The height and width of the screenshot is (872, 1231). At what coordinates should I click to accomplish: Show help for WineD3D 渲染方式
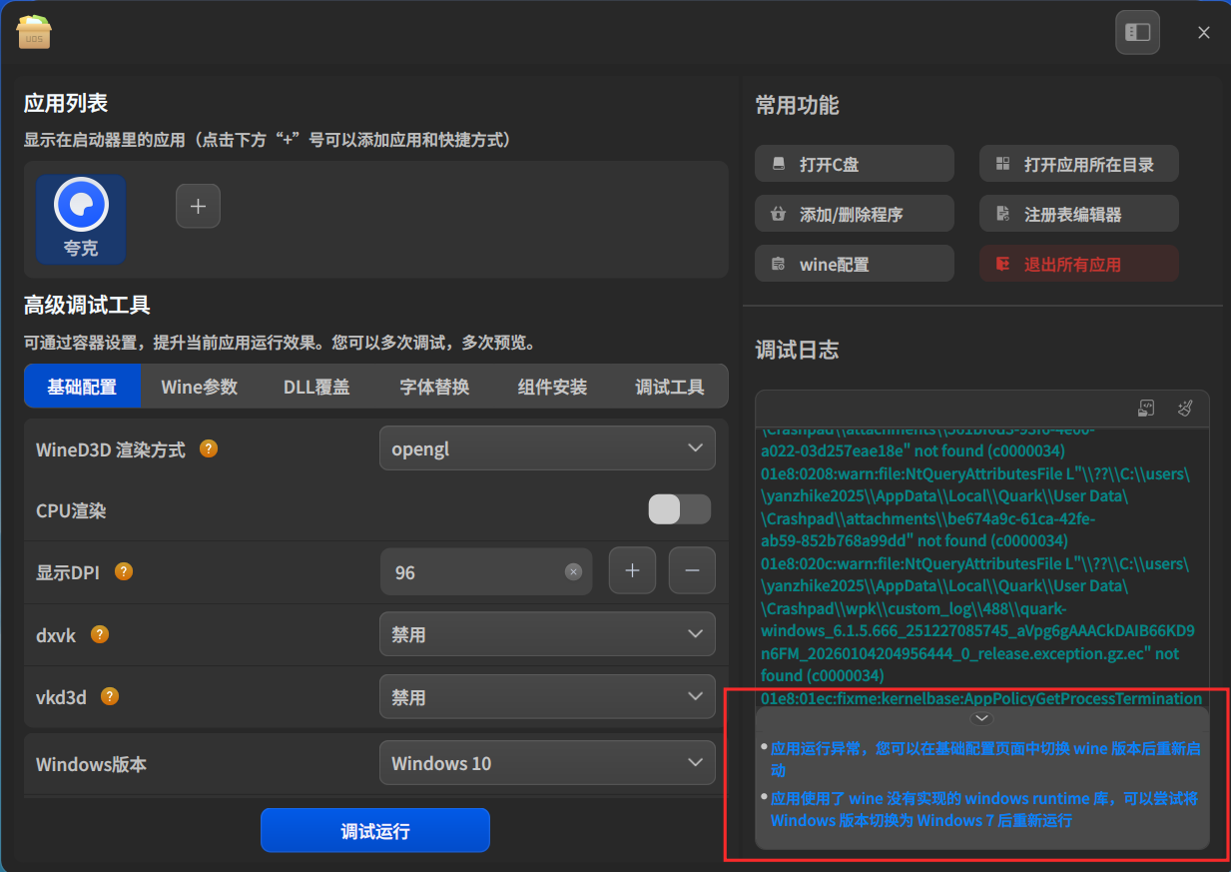click(209, 448)
